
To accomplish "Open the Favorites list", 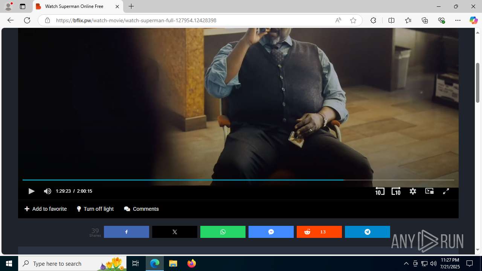I will tap(408, 20).
